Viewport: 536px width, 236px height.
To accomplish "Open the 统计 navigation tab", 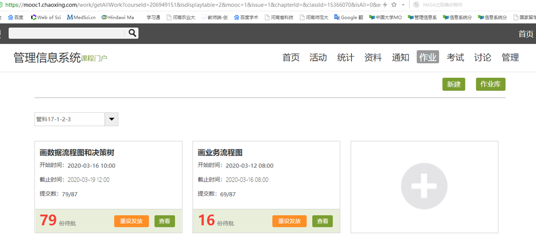I will pyautogui.click(x=345, y=57).
